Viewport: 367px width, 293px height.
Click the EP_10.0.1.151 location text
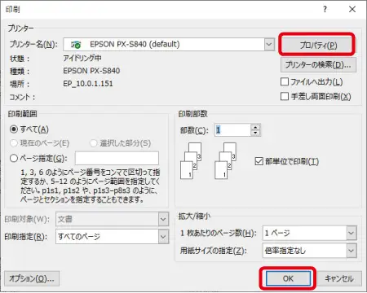88,84
